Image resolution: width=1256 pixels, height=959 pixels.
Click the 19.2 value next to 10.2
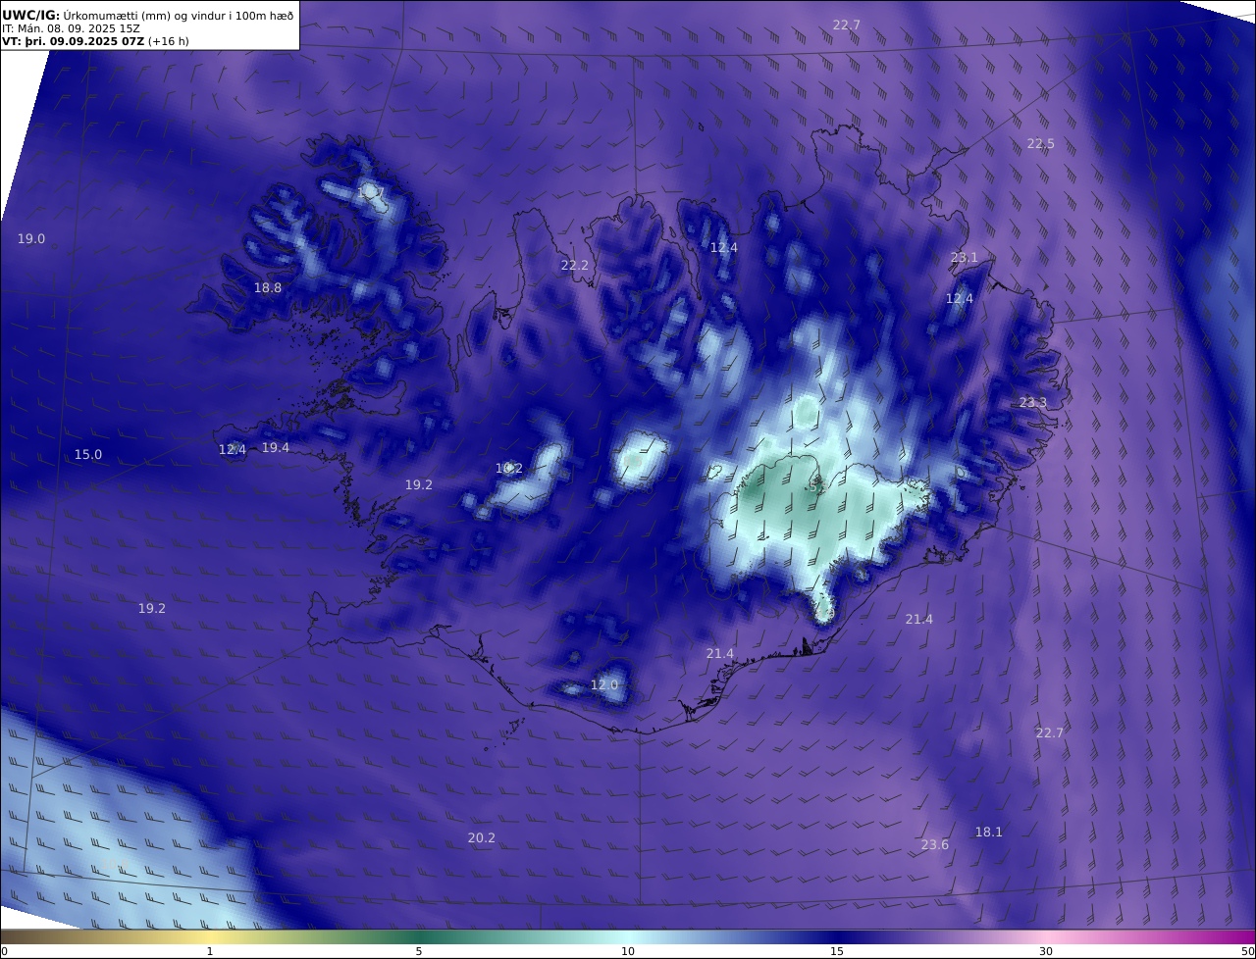click(x=419, y=485)
